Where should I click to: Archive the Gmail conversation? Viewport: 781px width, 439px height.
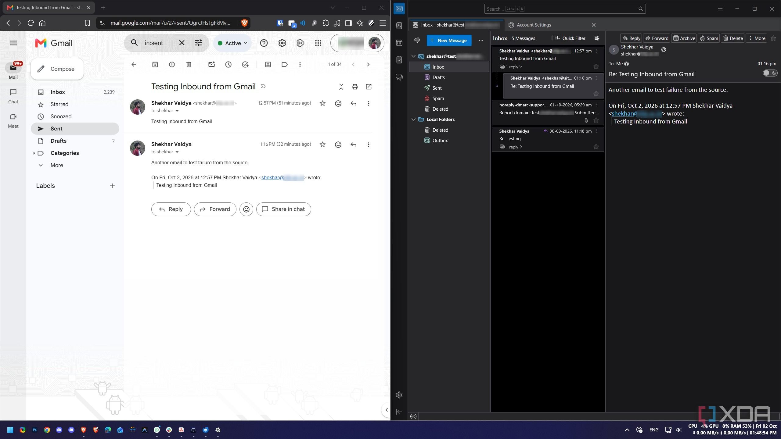(155, 64)
